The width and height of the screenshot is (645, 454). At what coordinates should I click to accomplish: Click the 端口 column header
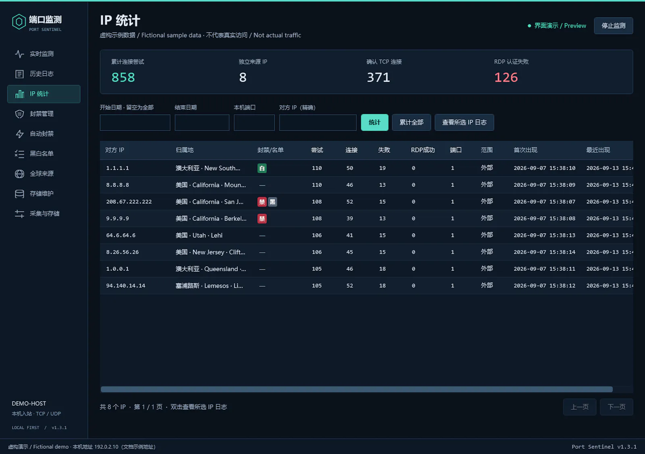[456, 150]
